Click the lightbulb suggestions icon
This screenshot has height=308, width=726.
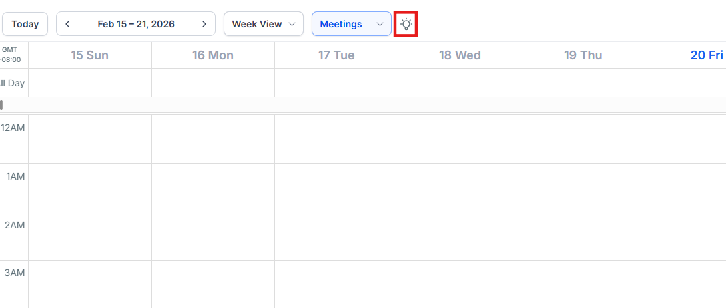click(406, 24)
